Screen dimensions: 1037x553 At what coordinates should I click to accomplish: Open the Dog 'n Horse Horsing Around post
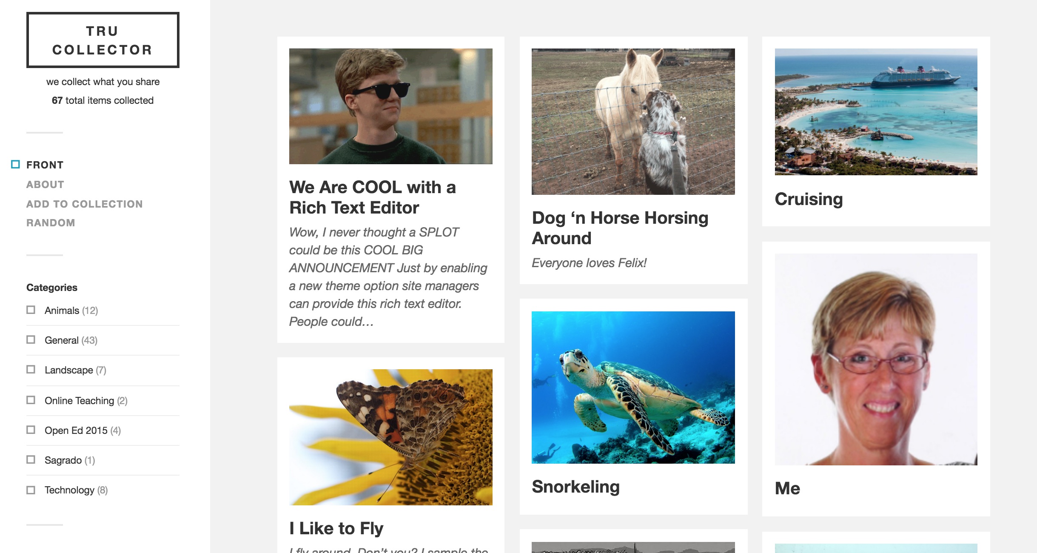point(620,228)
